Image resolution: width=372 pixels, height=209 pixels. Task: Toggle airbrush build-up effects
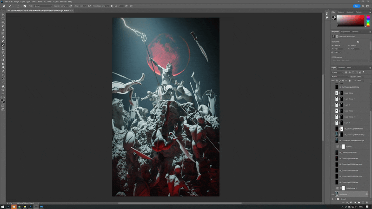[89, 6]
